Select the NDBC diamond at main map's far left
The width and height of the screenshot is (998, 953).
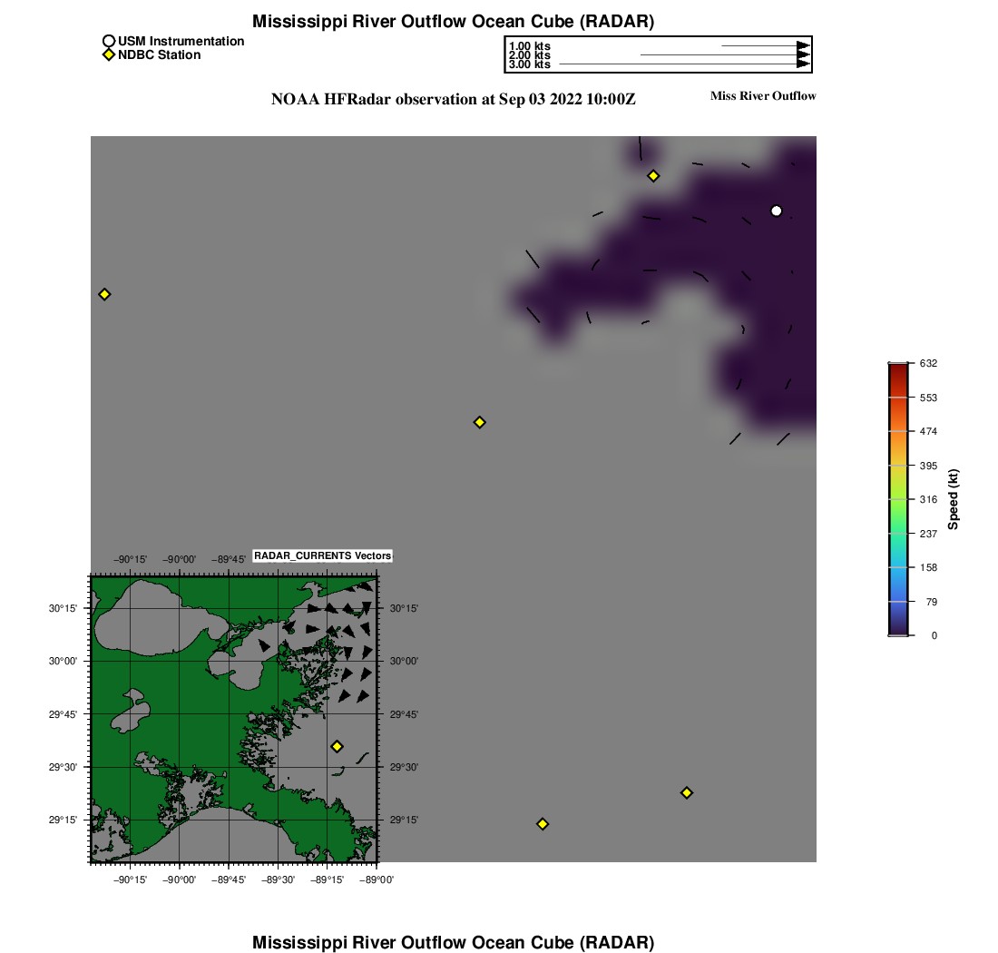tap(104, 294)
